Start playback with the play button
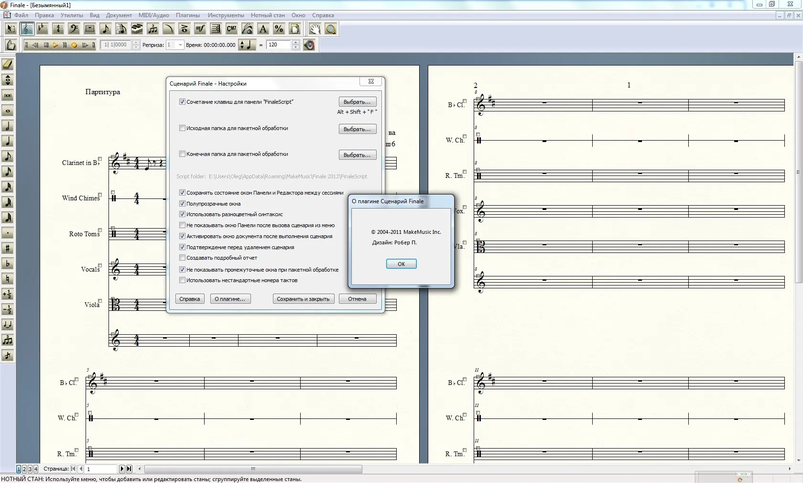The image size is (803, 483). pyautogui.click(x=55, y=45)
